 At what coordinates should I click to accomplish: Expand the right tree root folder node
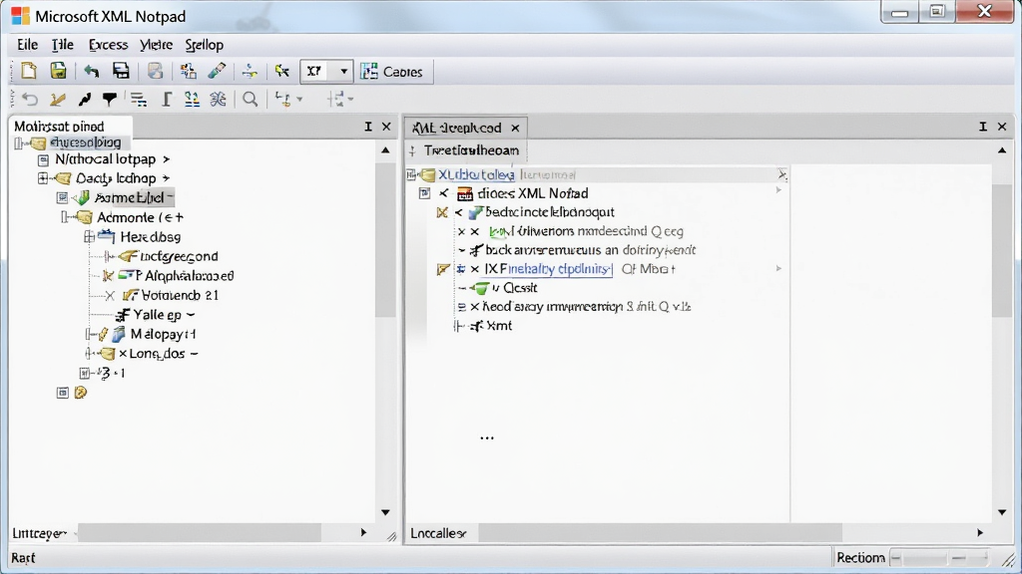click(411, 174)
